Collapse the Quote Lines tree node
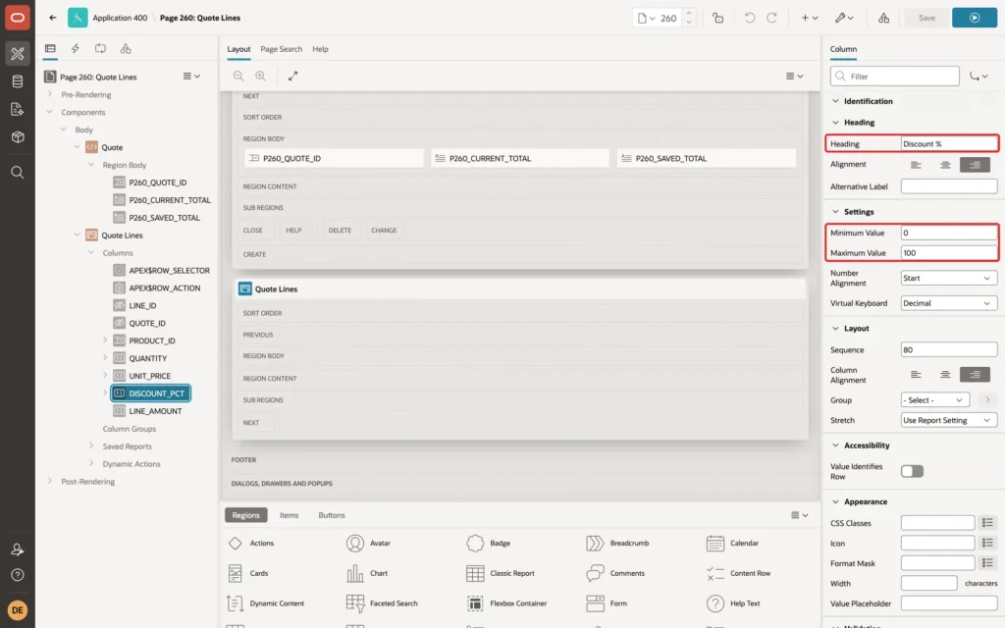Viewport: 1005px width, 628px height. [x=78, y=235]
